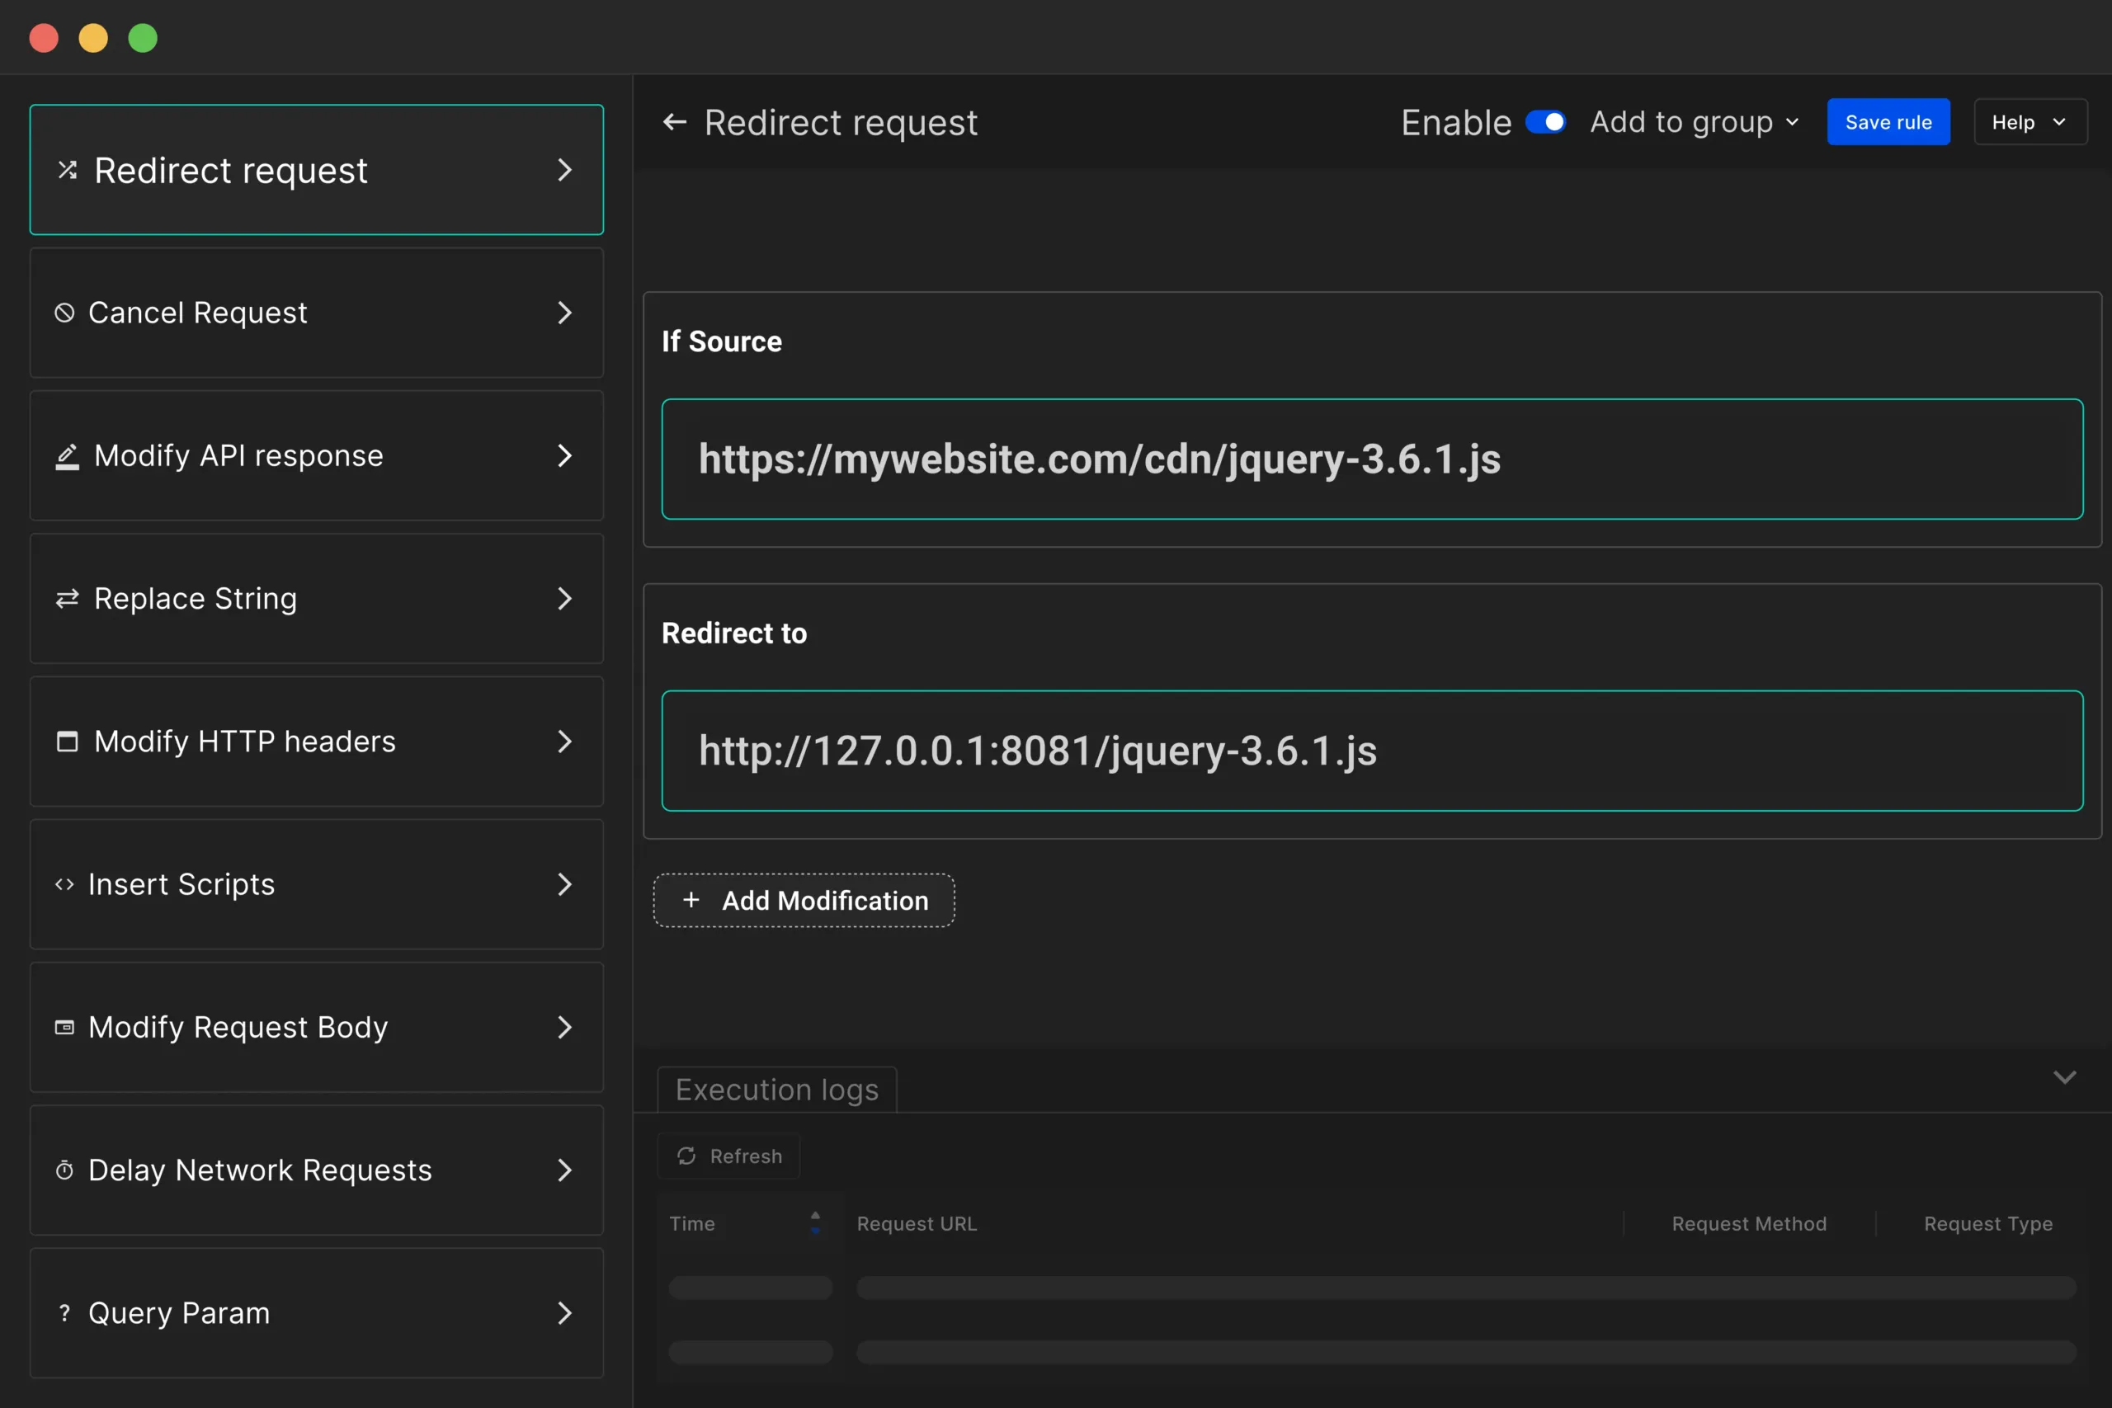Expand Redirect request row chevron
Viewport: 2112px width, 1408px height.
(565, 170)
